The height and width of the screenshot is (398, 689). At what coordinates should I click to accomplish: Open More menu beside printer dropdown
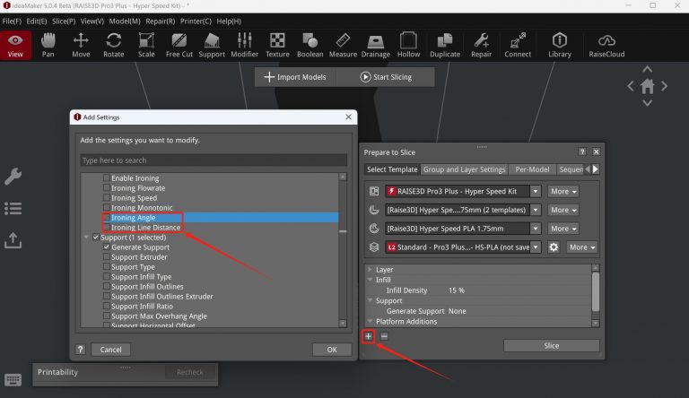tap(563, 191)
